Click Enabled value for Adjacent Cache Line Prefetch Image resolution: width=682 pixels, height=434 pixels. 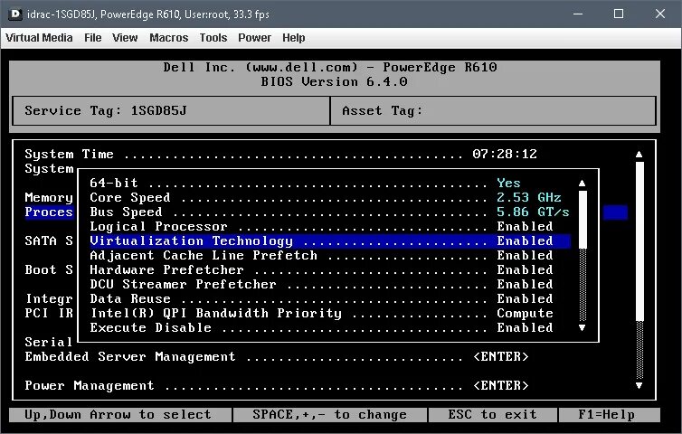[525, 255]
